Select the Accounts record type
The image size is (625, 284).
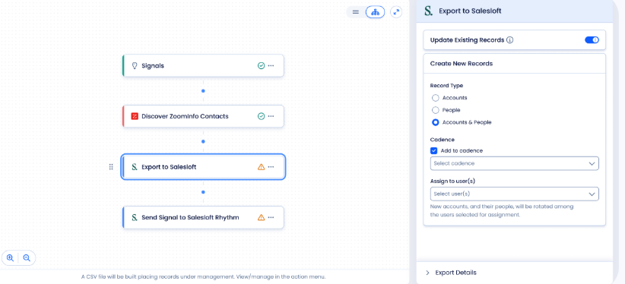coord(435,98)
